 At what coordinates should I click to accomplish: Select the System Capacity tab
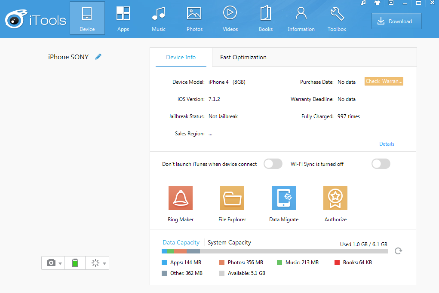(x=229, y=242)
